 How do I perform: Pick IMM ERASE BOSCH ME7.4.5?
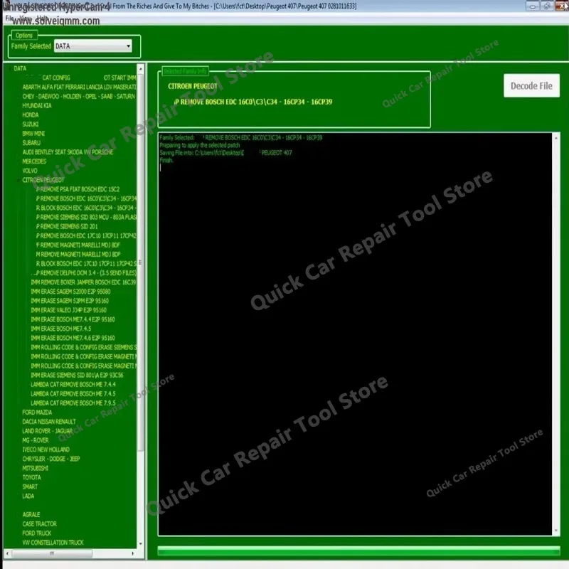(61, 329)
